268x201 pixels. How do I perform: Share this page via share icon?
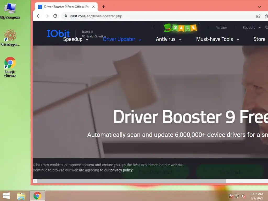click(258, 16)
